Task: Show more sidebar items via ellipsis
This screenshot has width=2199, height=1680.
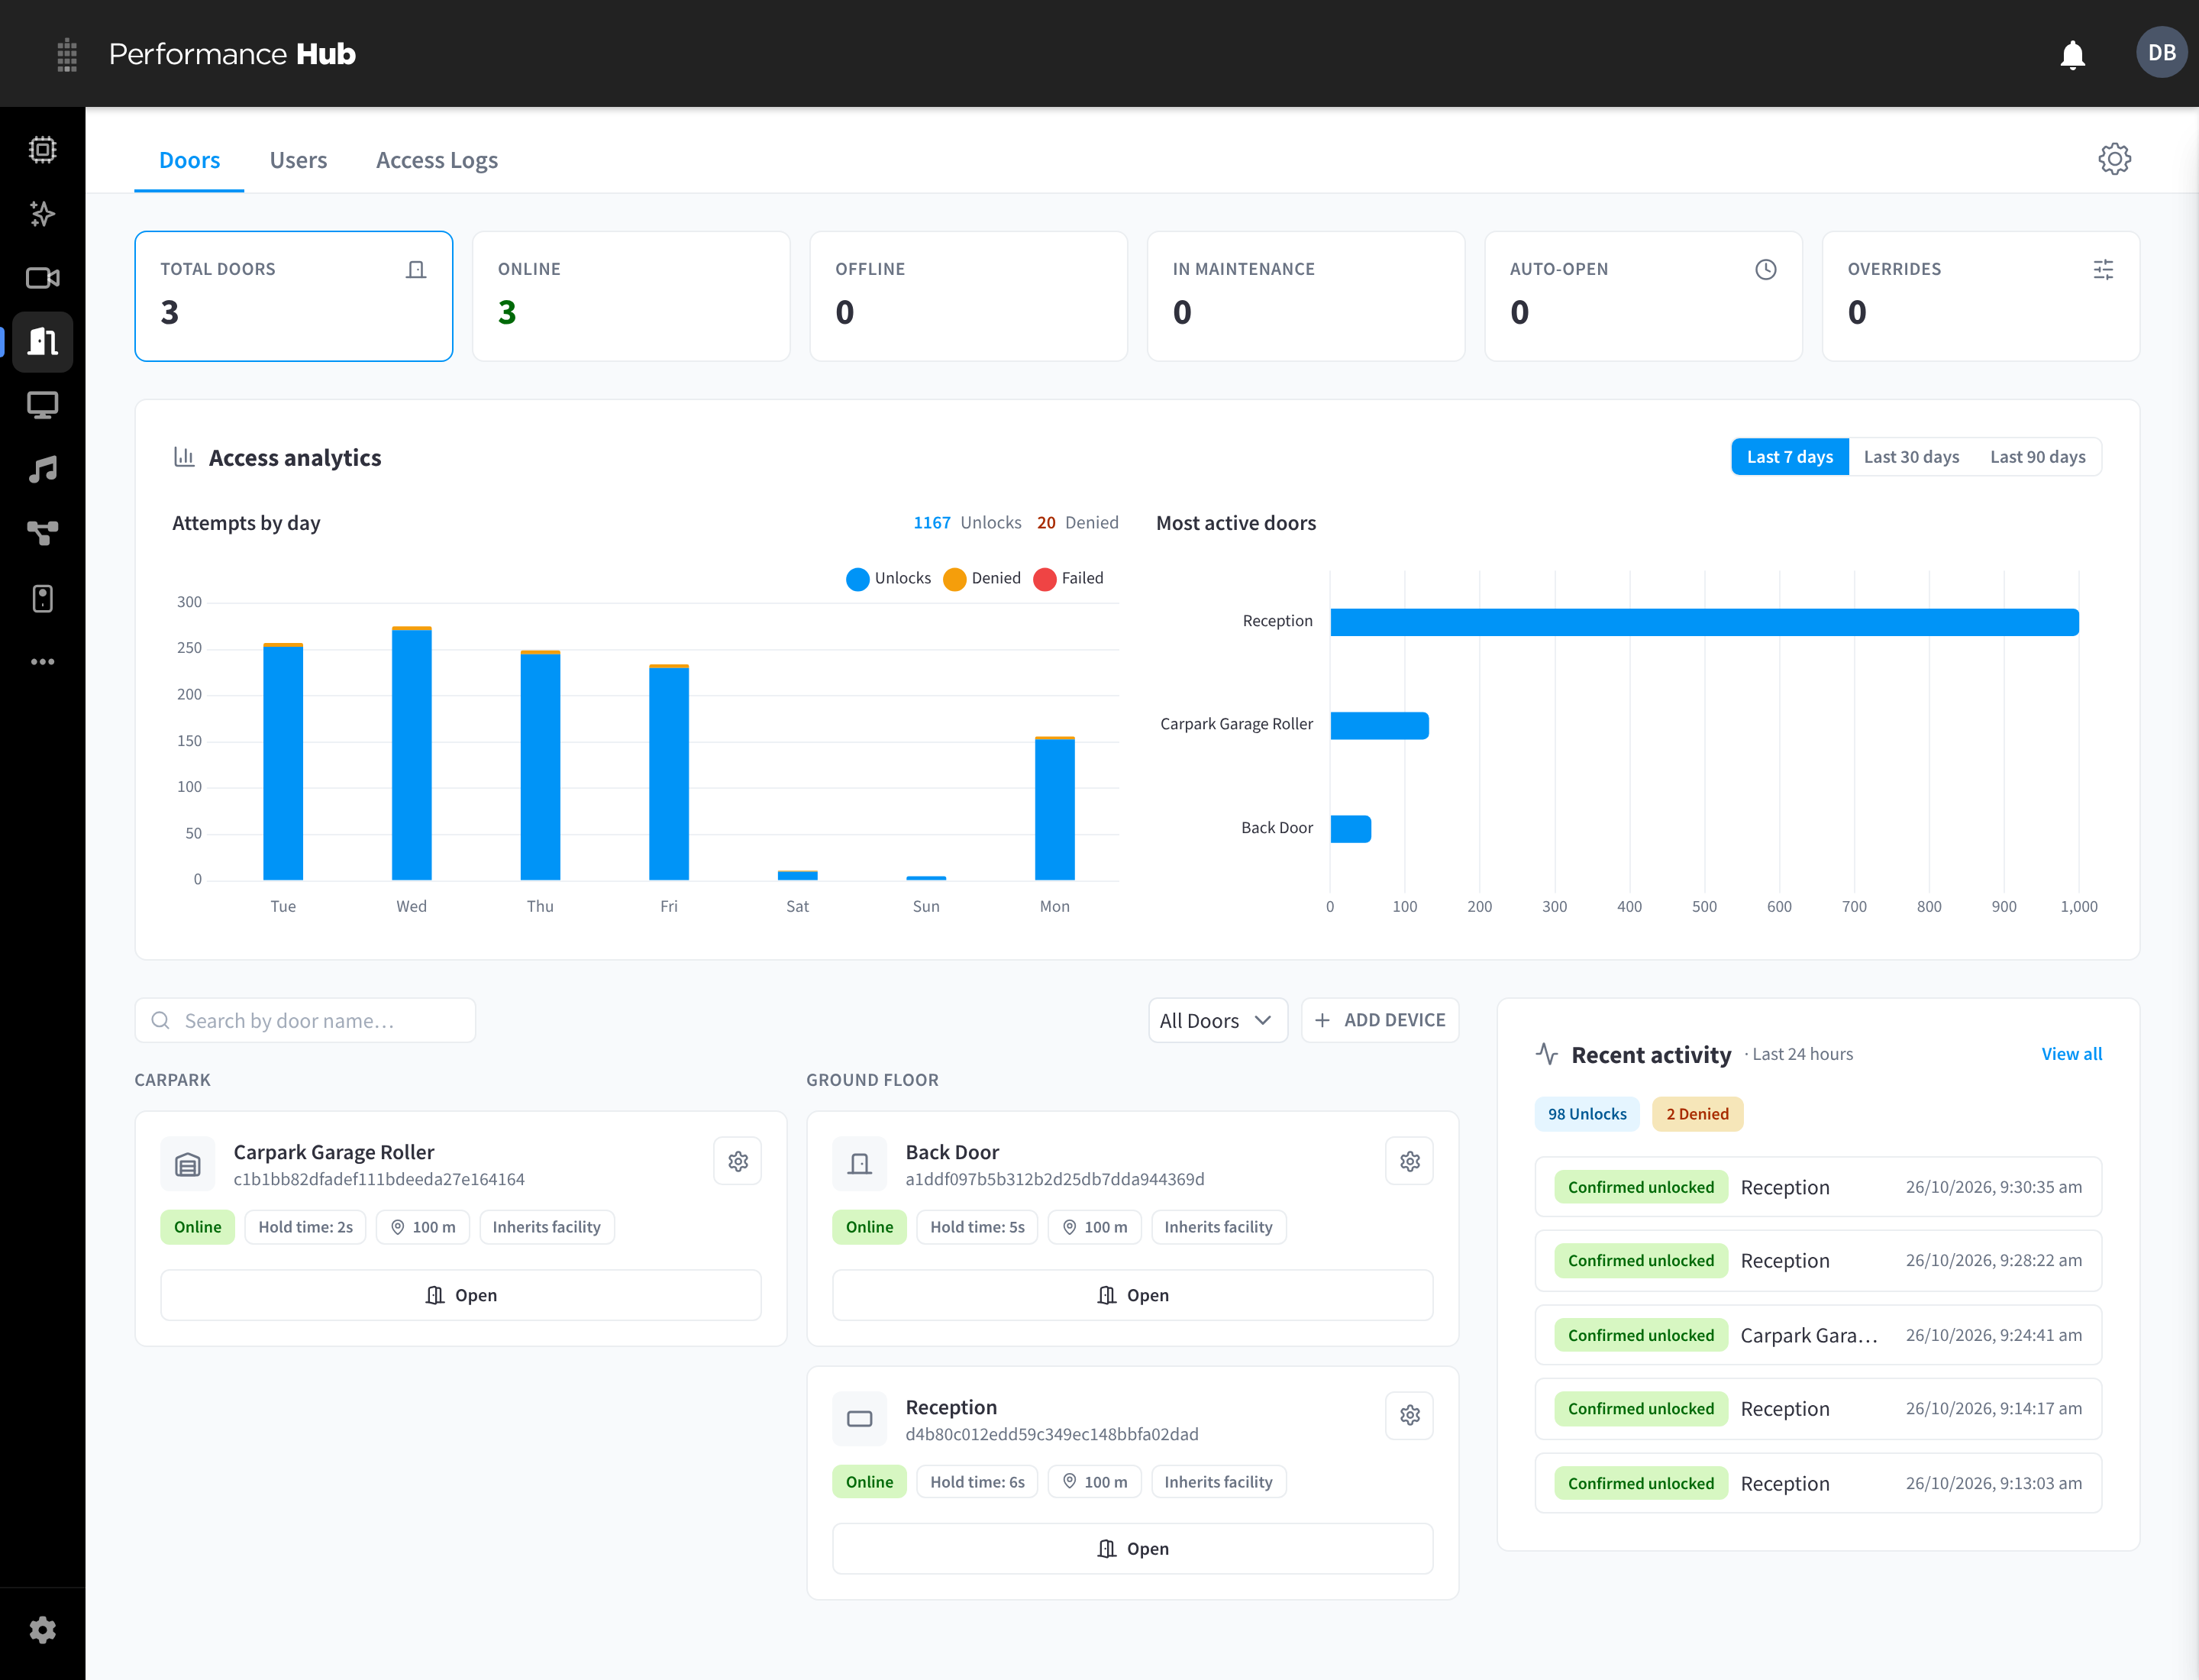Action: click(x=42, y=662)
